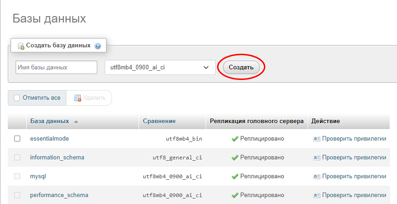The height and width of the screenshot is (204, 397).
Task: Click privileges icon in essentialmode row
Action: coord(316,139)
